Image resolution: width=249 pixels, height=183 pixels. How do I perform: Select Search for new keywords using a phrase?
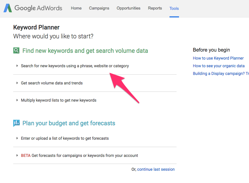pyautogui.click(x=75, y=66)
